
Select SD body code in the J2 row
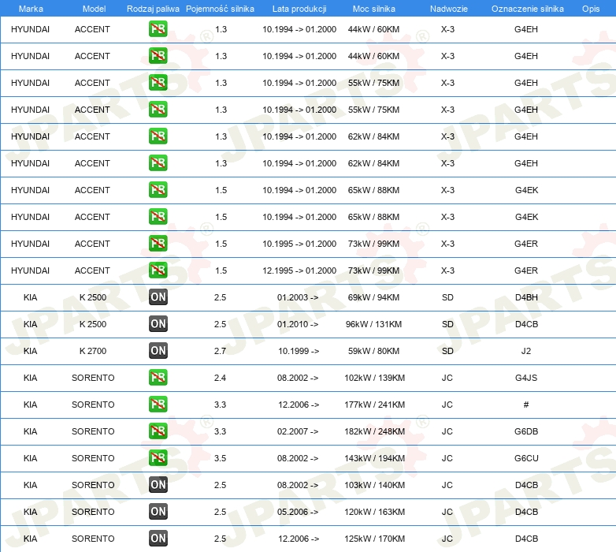tap(447, 351)
